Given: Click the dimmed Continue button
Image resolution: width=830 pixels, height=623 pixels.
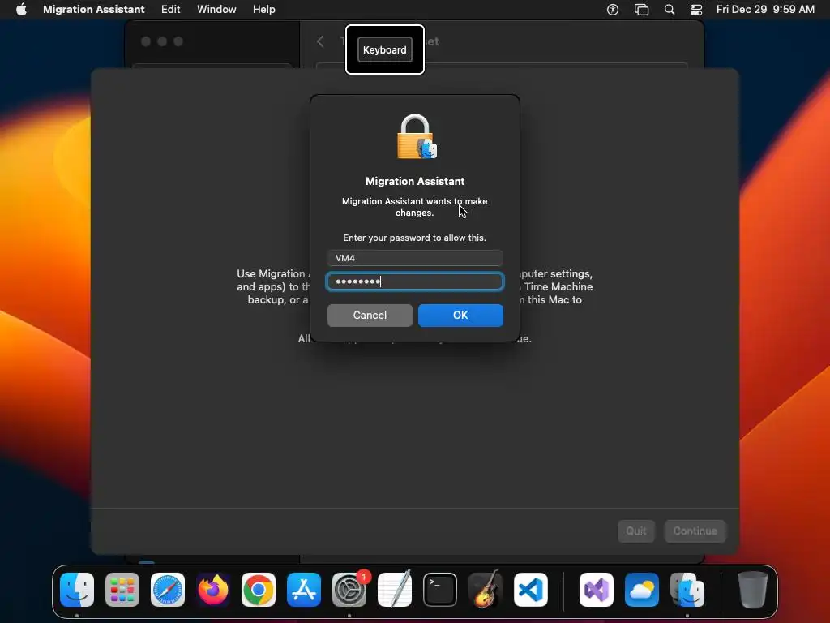Looking at the screenshot, I should pyautogui.click(x=695, y=531).
